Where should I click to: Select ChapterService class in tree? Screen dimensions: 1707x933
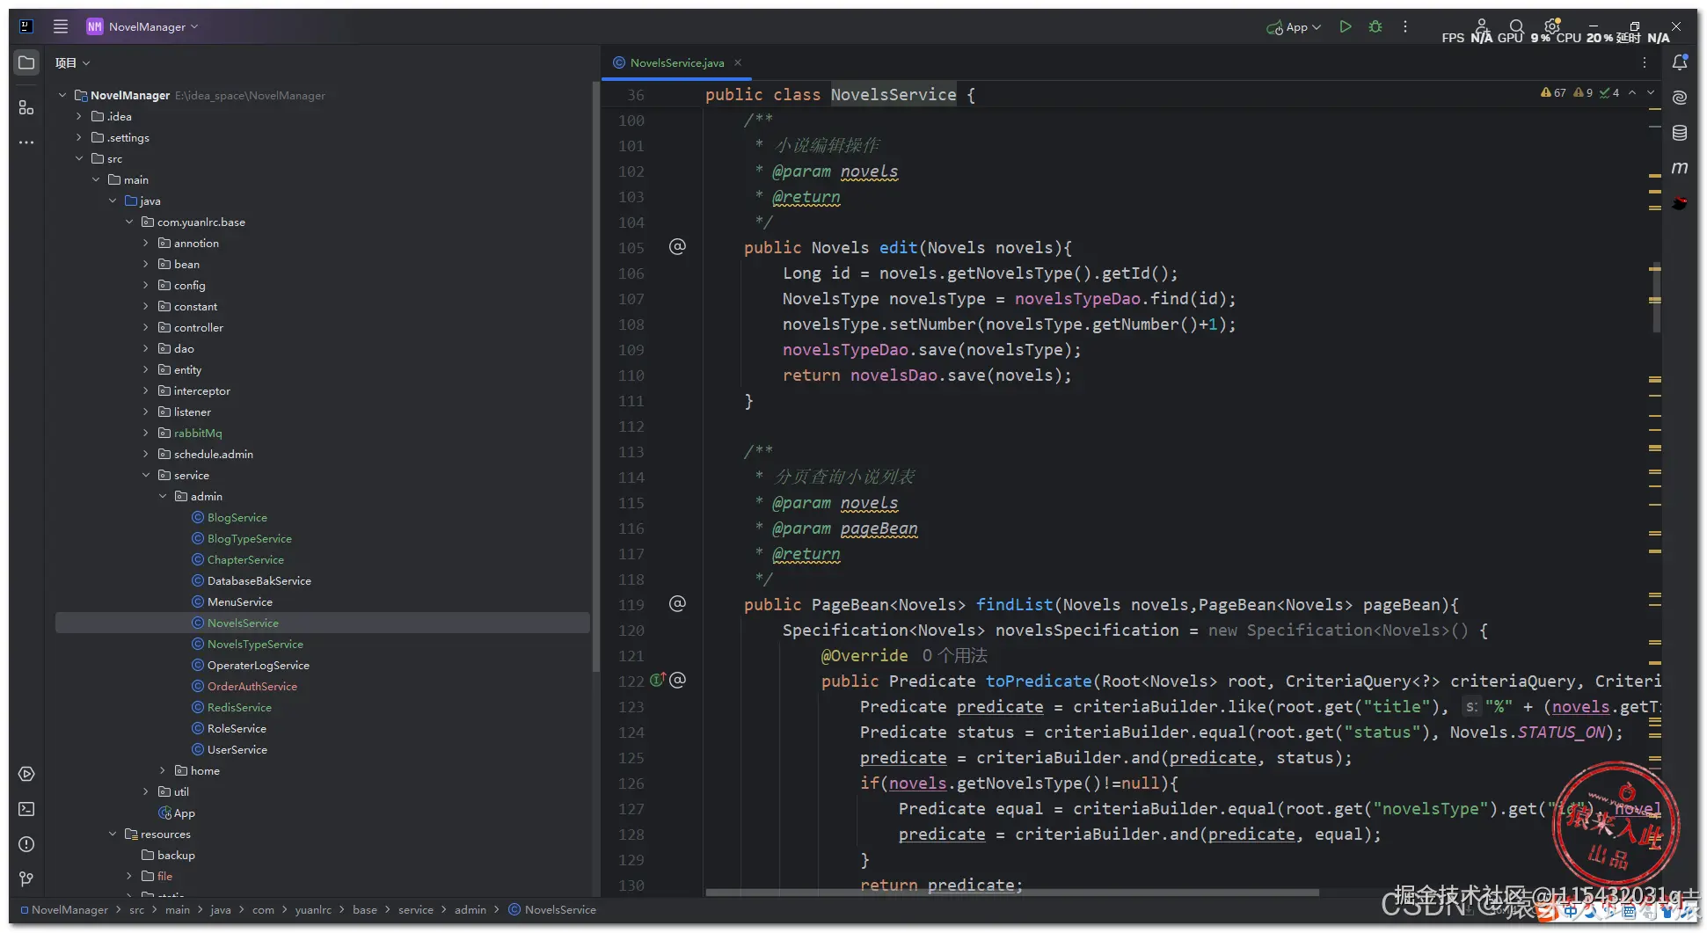pos(245,559)
